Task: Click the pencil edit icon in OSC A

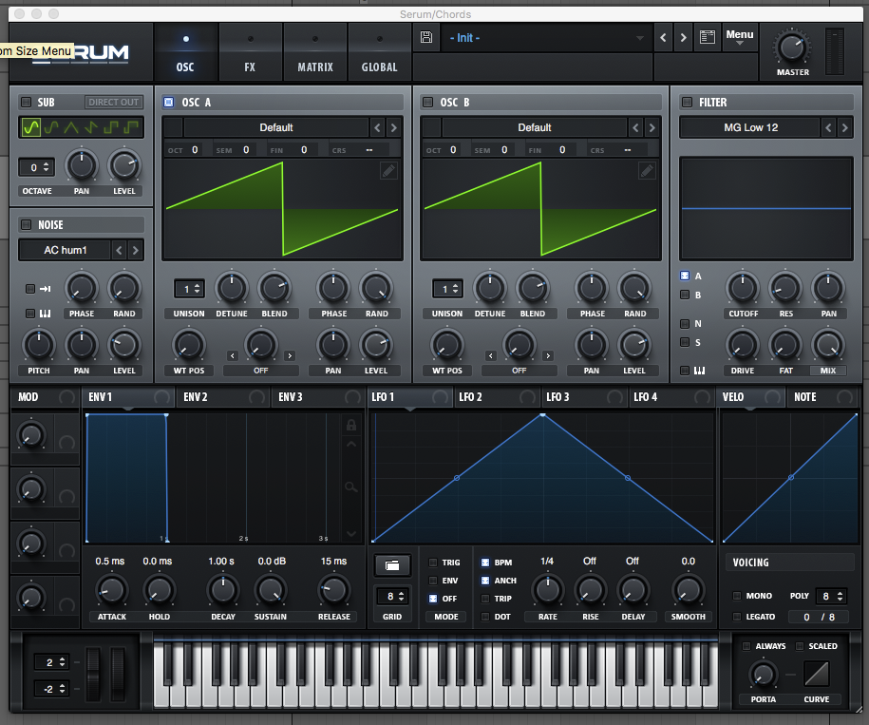Action: coord(389,171)
